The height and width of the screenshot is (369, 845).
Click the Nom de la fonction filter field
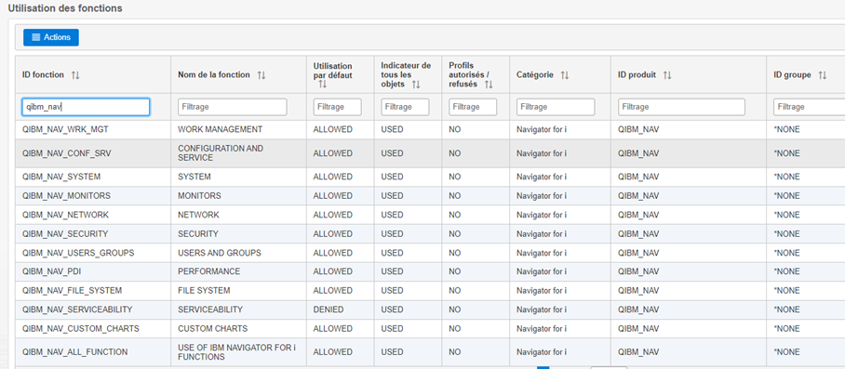coord(233,107)
